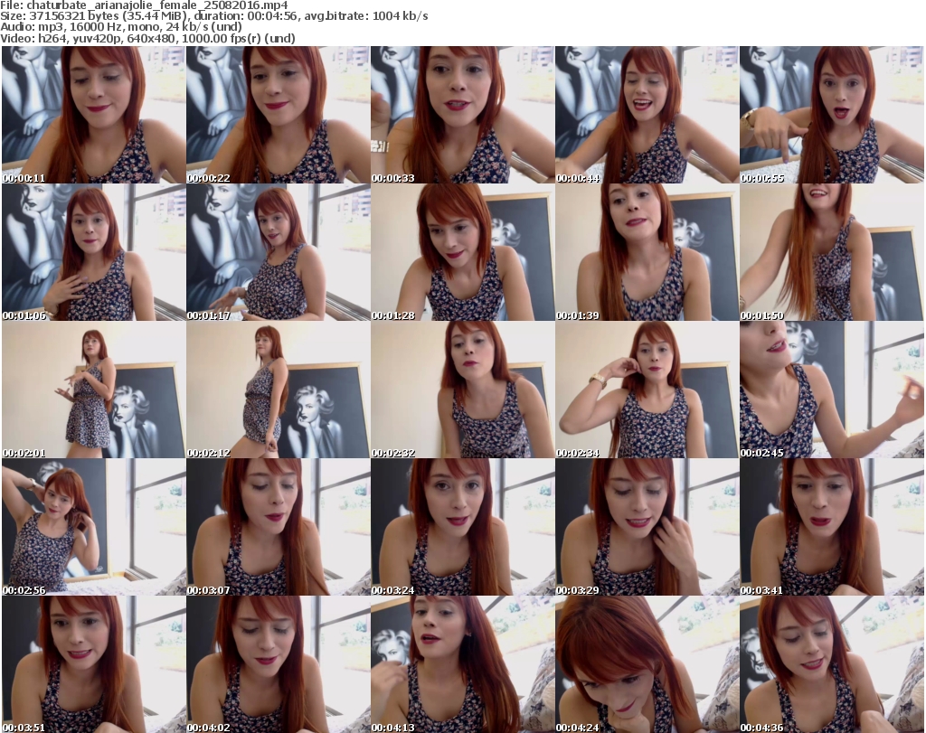
Task: Open the frame labeled 00:02:01
Action: [x=93, y=390]
